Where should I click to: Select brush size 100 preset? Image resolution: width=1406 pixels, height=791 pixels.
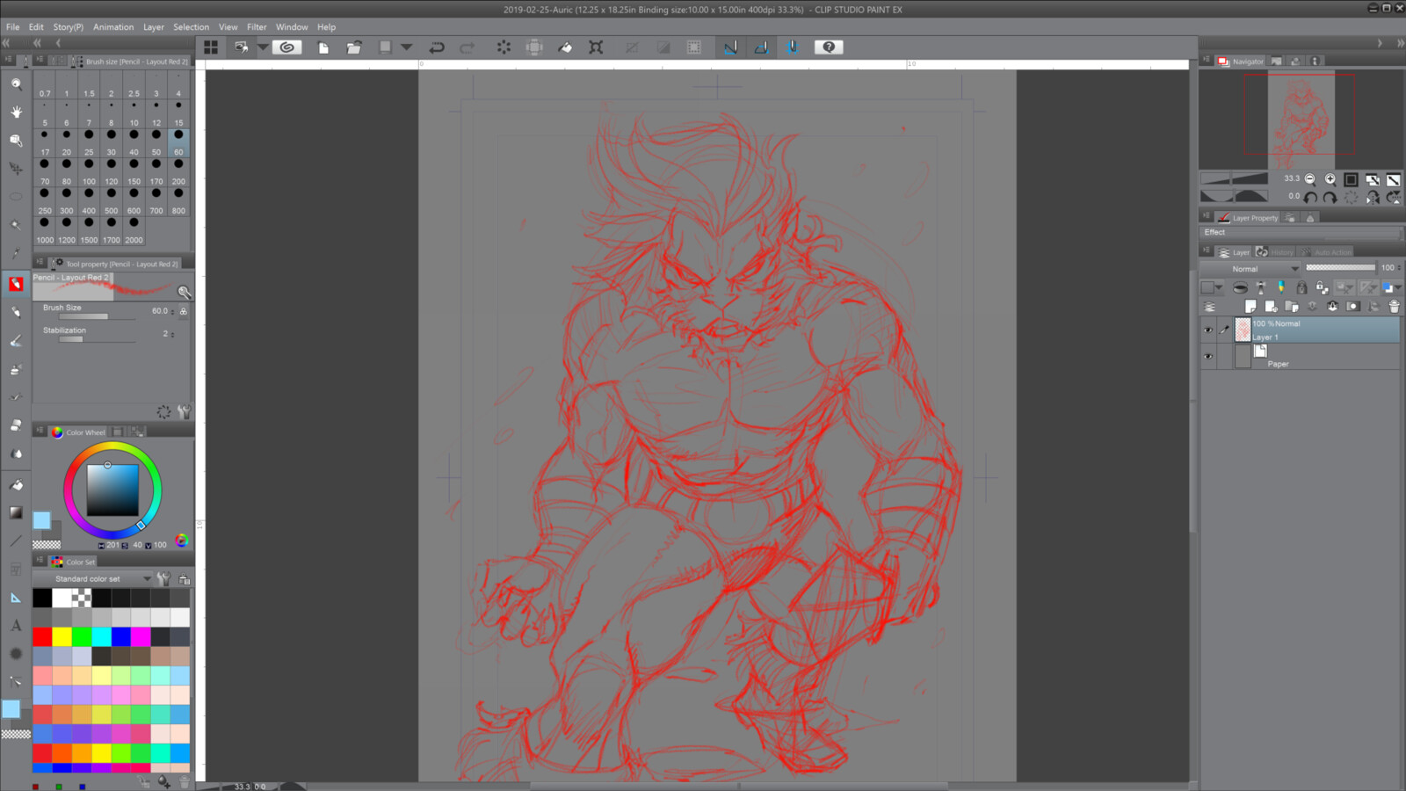[x=89, y=172]
